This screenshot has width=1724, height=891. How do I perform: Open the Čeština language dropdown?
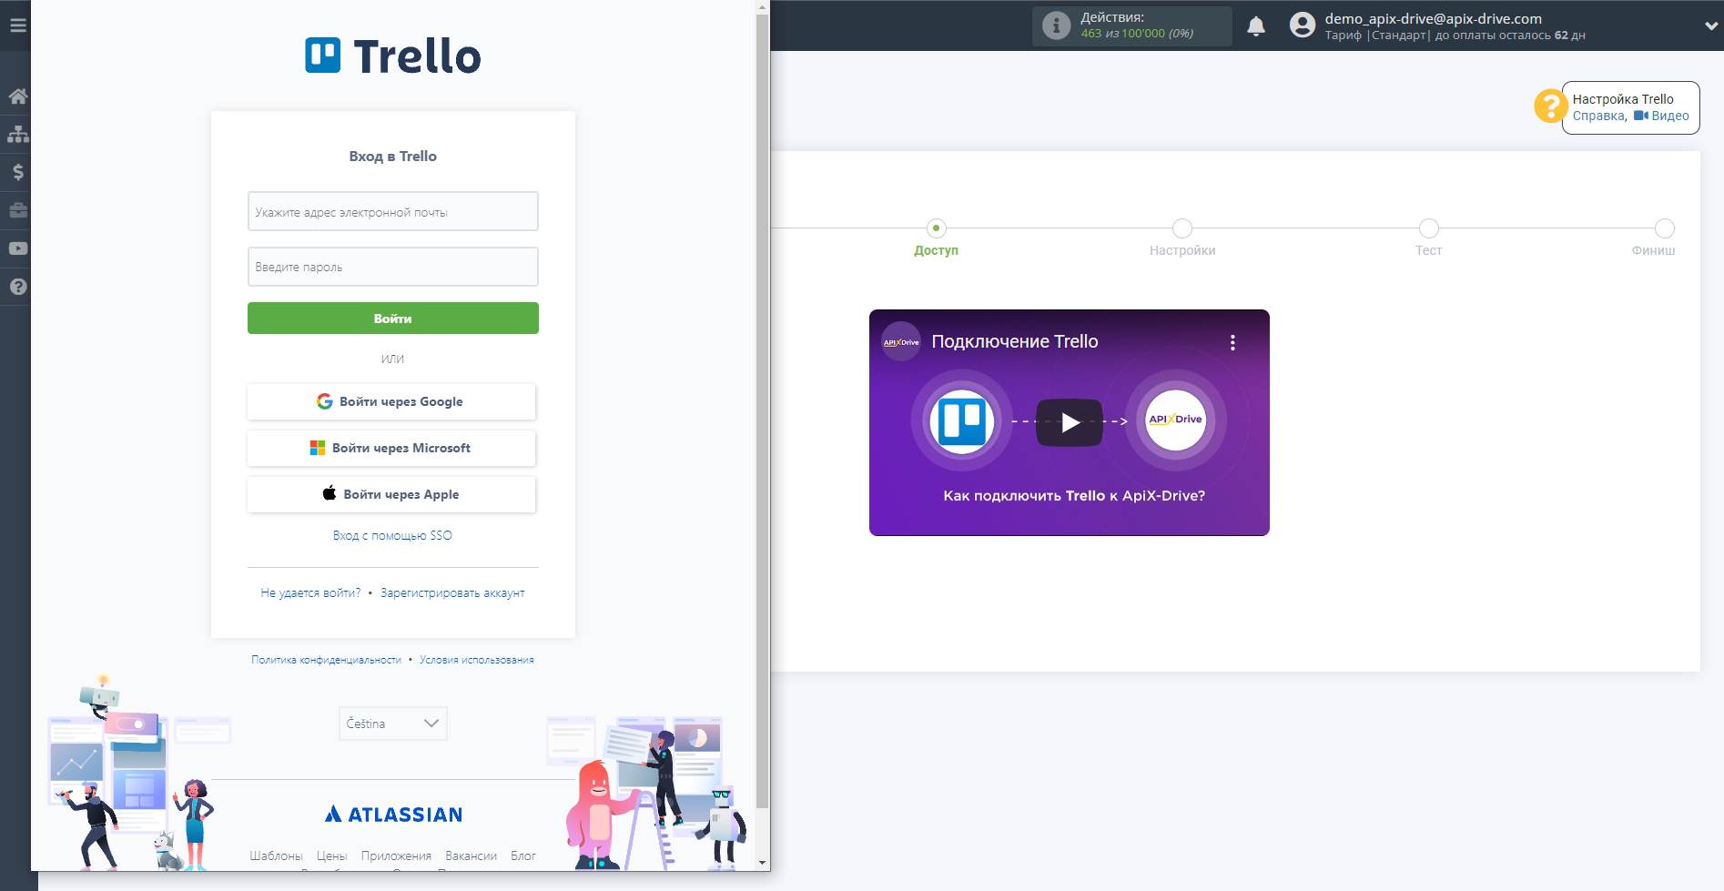pos(393,724)
